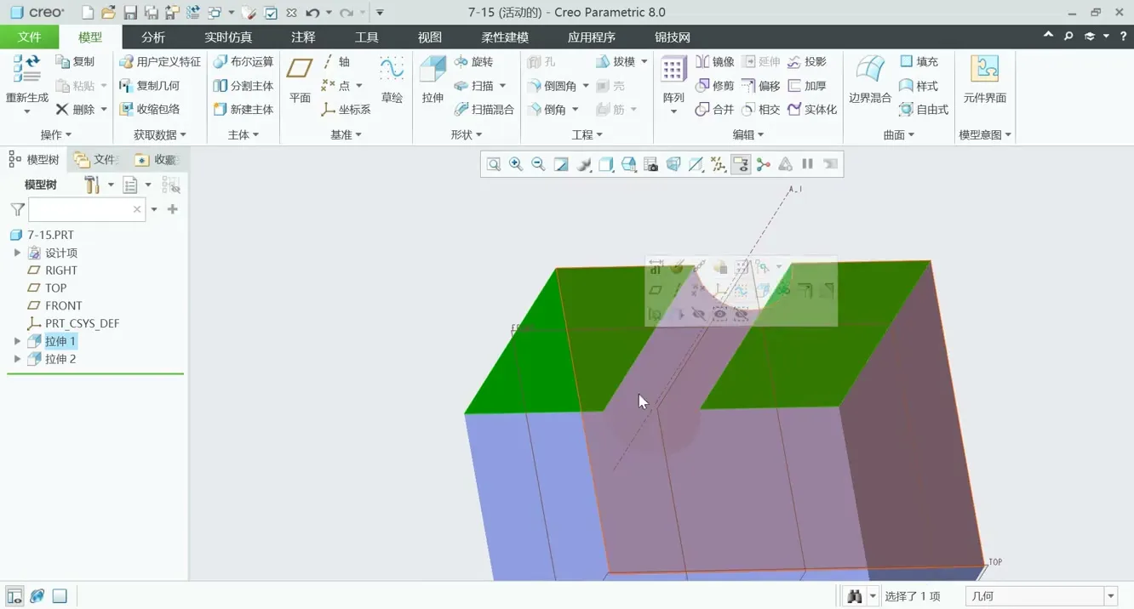
Task: Toggle hidden items visibility in model tree
Action: coord(171,185)
